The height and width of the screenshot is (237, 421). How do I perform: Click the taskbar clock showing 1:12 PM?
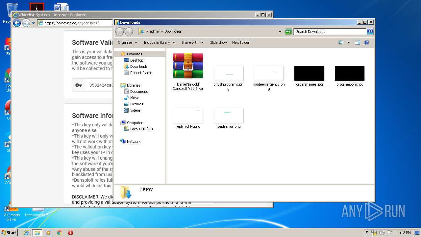pos(404,233)
